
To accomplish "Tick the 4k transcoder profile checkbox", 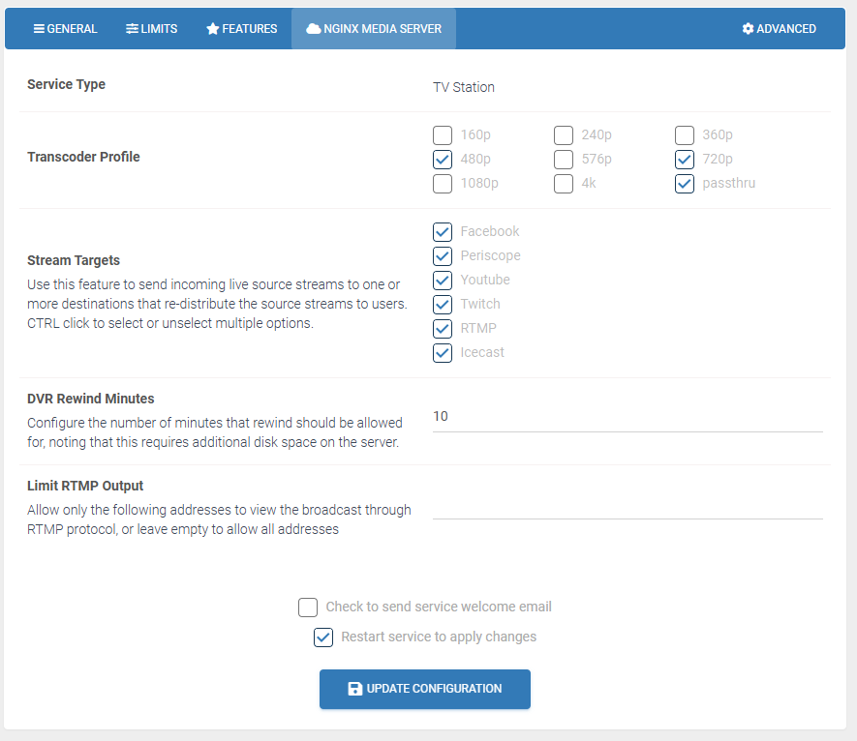I will (564, 184).
